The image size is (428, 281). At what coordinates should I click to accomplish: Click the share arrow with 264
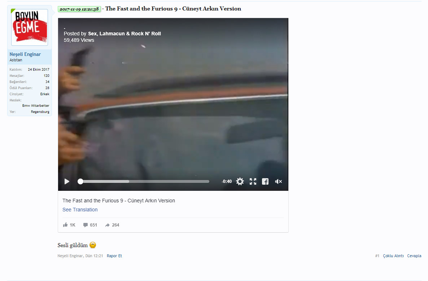coord(108,225)
